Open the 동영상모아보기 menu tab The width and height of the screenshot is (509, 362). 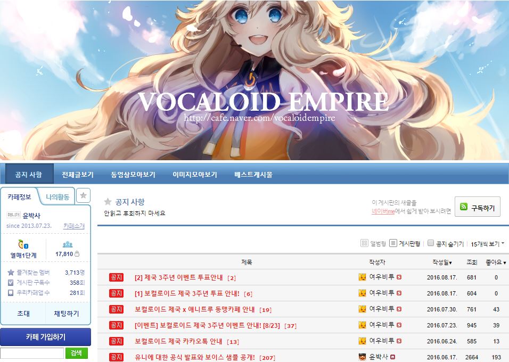pos(133,175)
